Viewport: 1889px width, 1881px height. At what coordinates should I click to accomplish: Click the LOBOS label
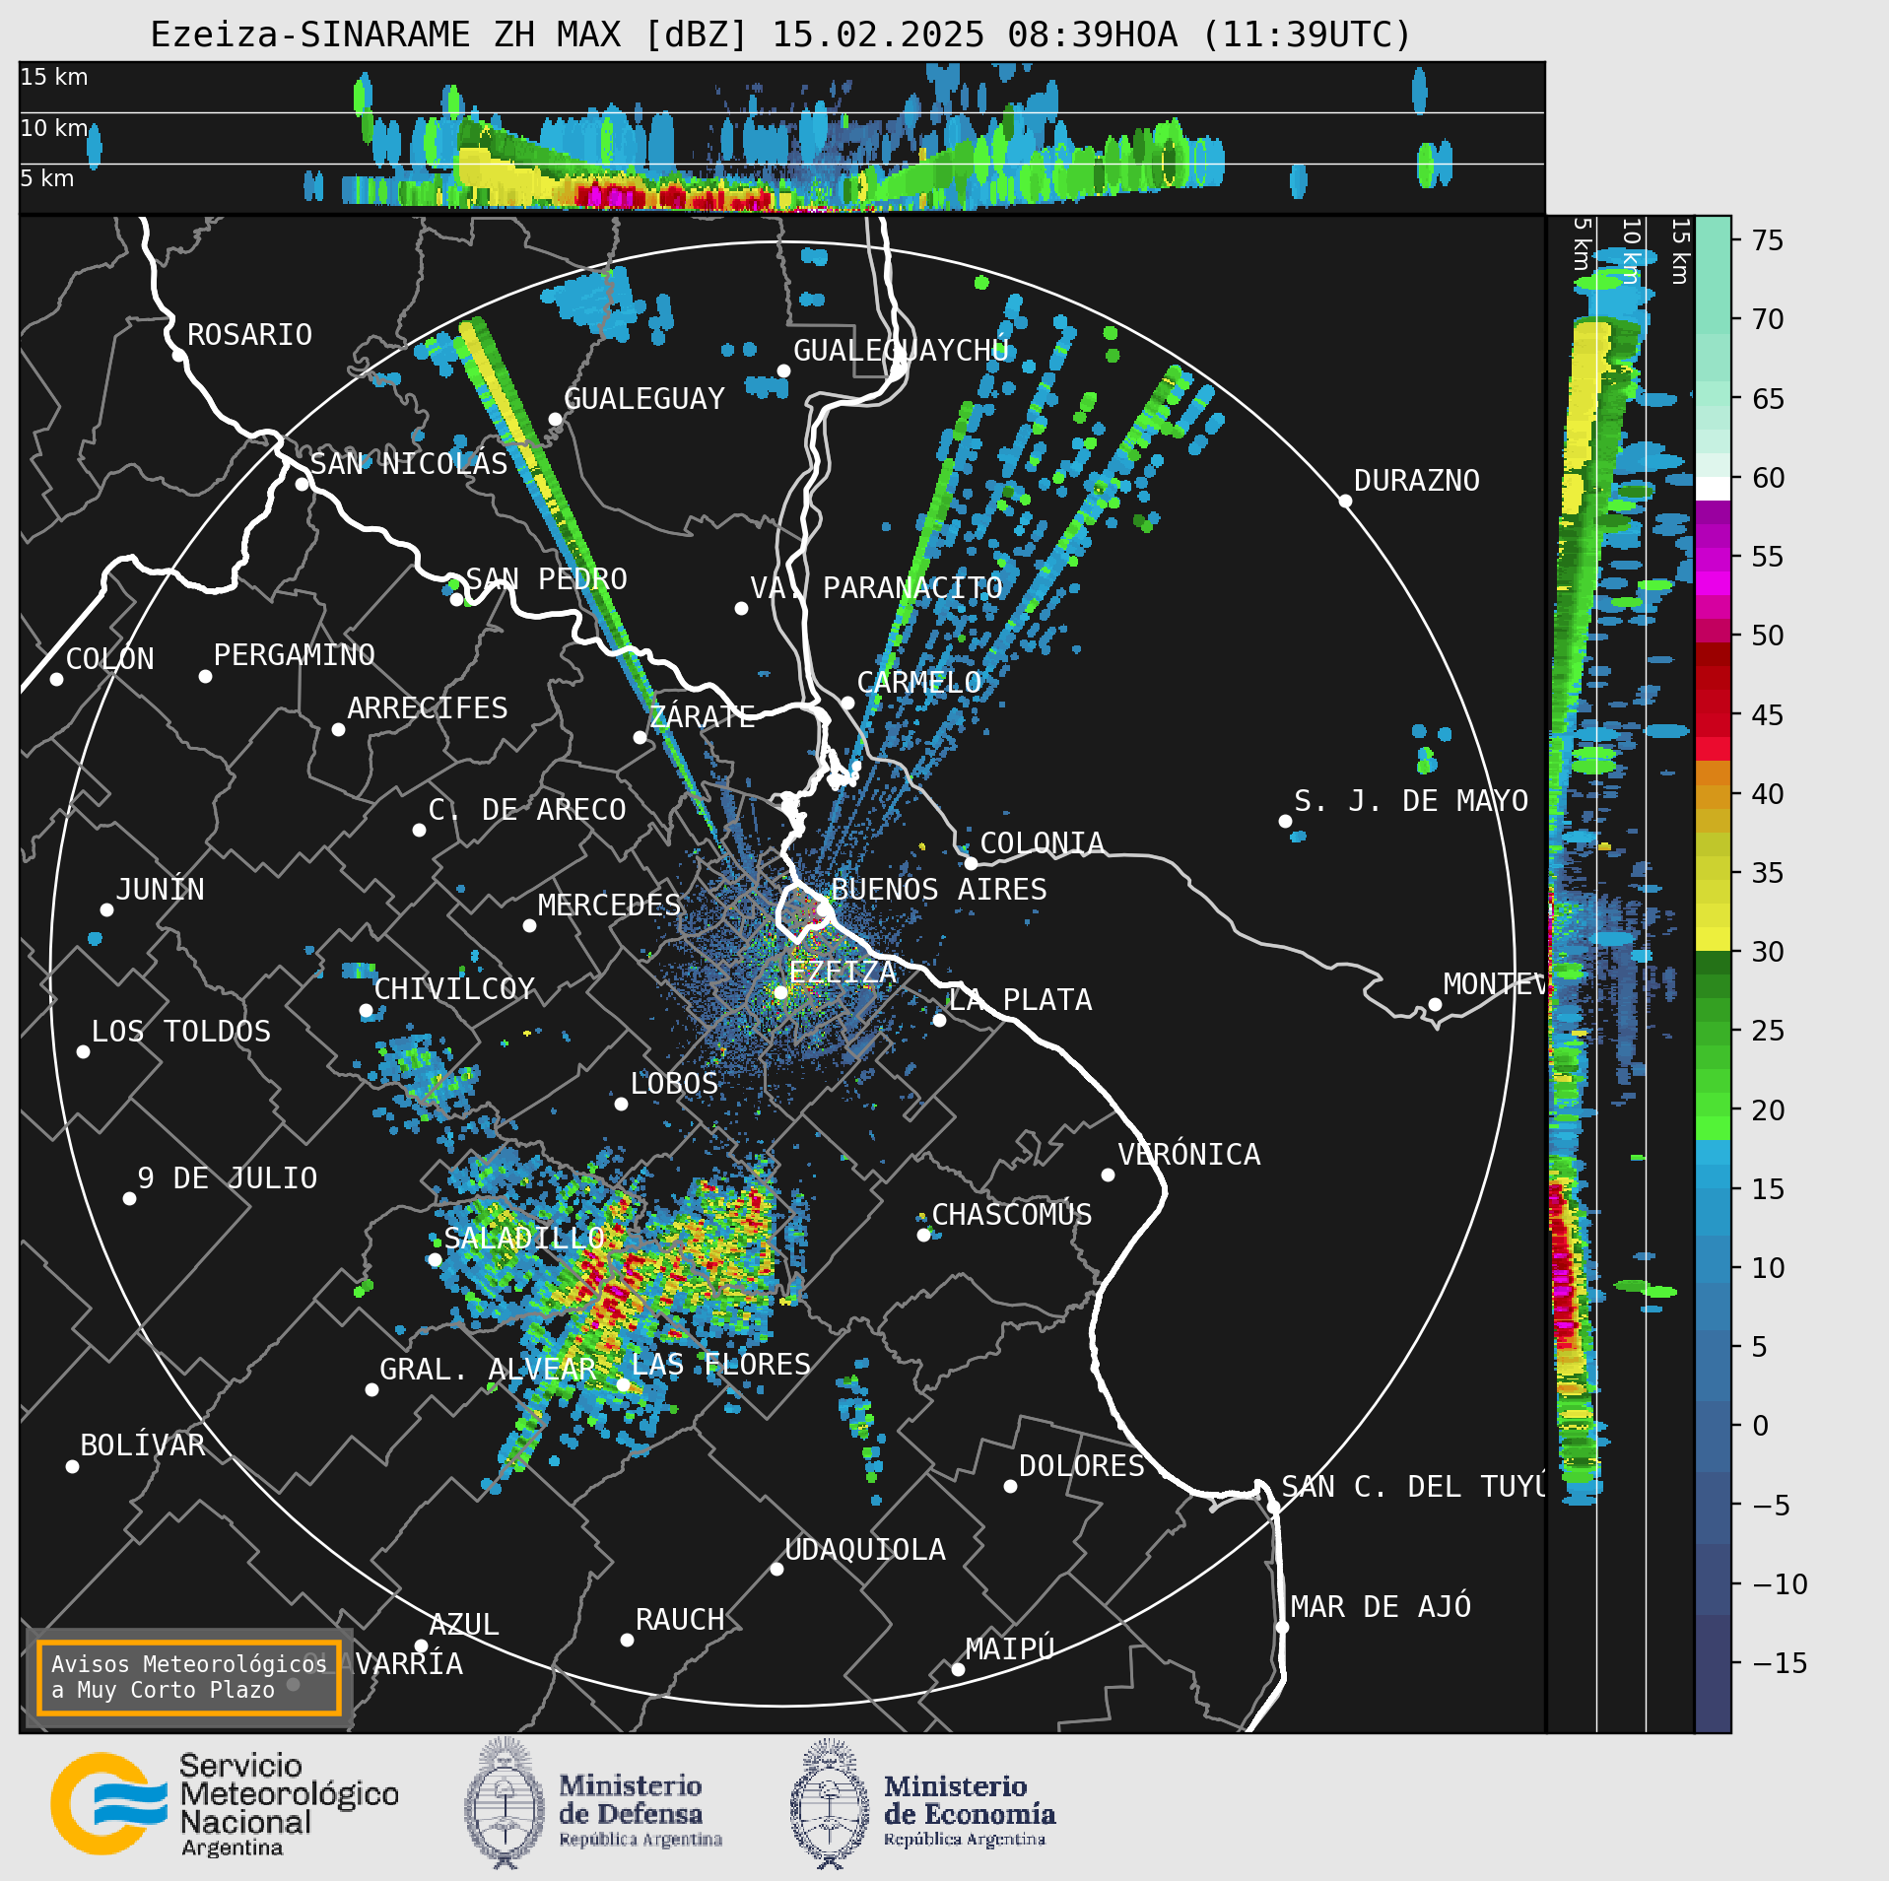[x=674, y=1084]
